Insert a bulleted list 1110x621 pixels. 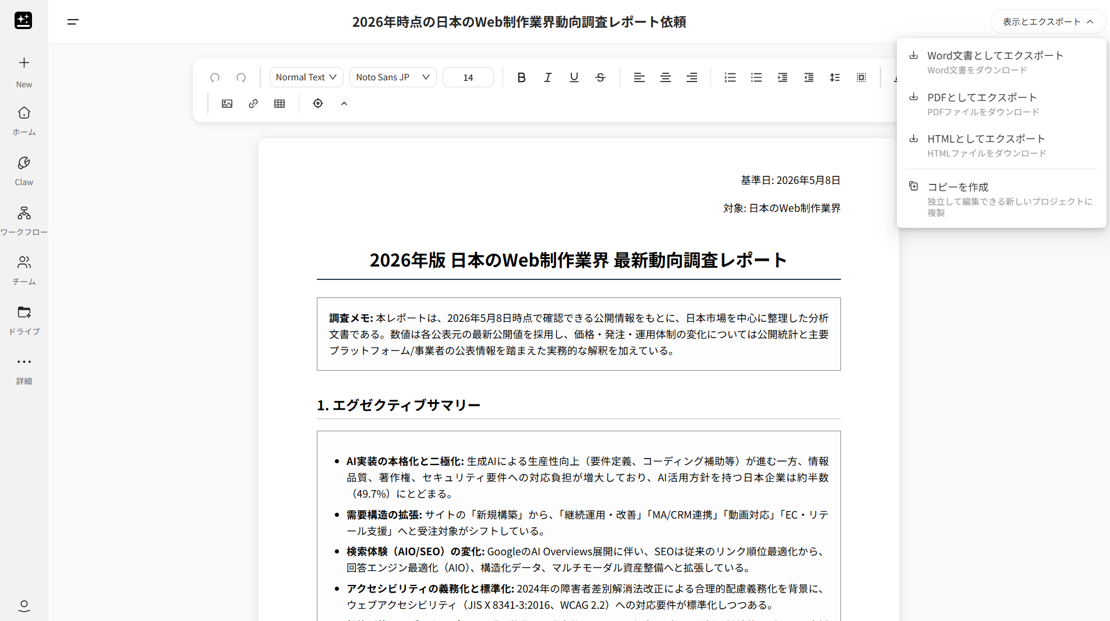coord(757,77)
